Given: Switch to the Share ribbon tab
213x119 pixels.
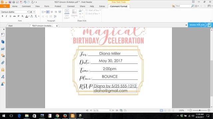Looking at the screenshot, I should click(82, 6).
